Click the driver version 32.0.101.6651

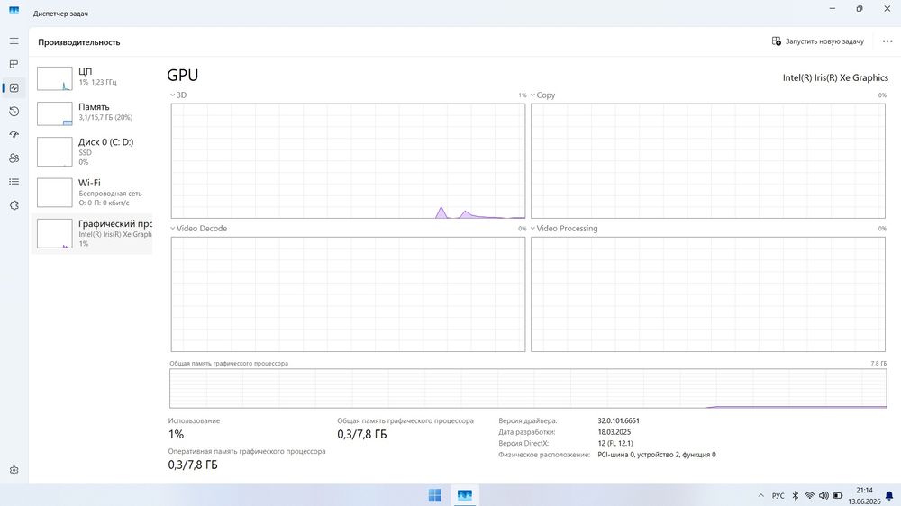pyautogui.click(x=618, y=420)
